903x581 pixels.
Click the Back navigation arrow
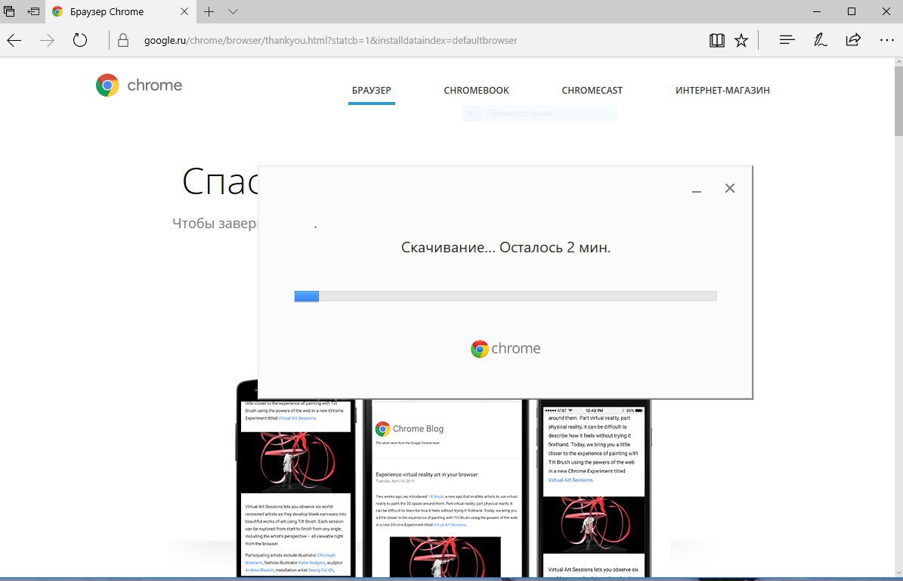(14, 40)
